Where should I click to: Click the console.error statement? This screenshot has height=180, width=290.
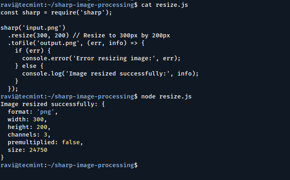coord(101,58)
